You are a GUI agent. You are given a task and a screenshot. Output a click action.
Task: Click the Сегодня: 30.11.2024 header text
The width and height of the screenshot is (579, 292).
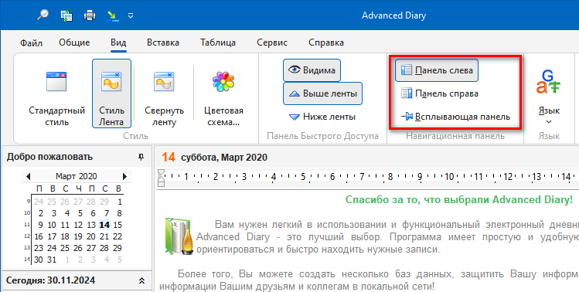(50, 280)
